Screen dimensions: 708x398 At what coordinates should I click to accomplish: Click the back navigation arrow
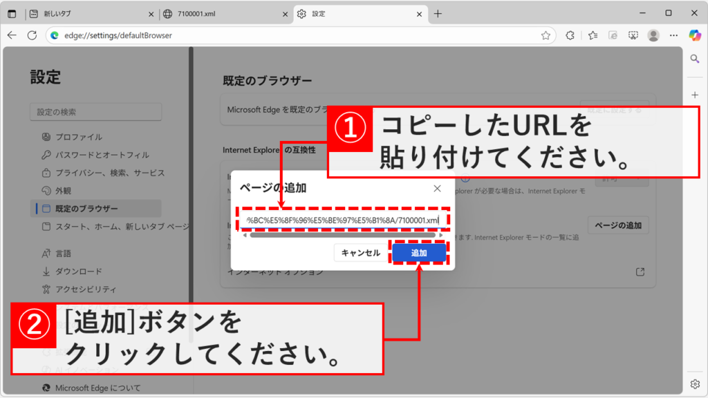(x=12, y=35)
